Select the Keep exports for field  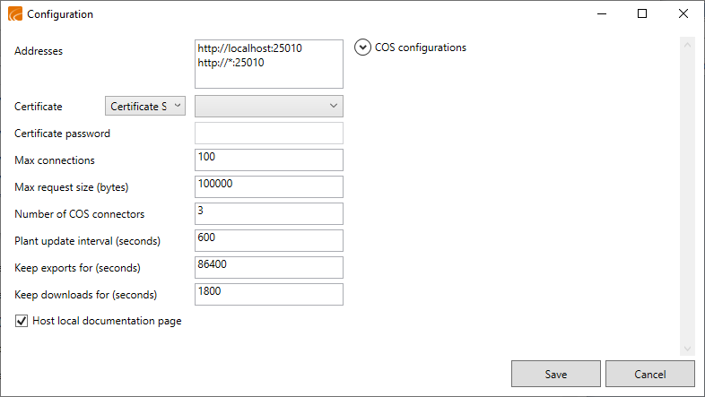click(x=269, y=268)
